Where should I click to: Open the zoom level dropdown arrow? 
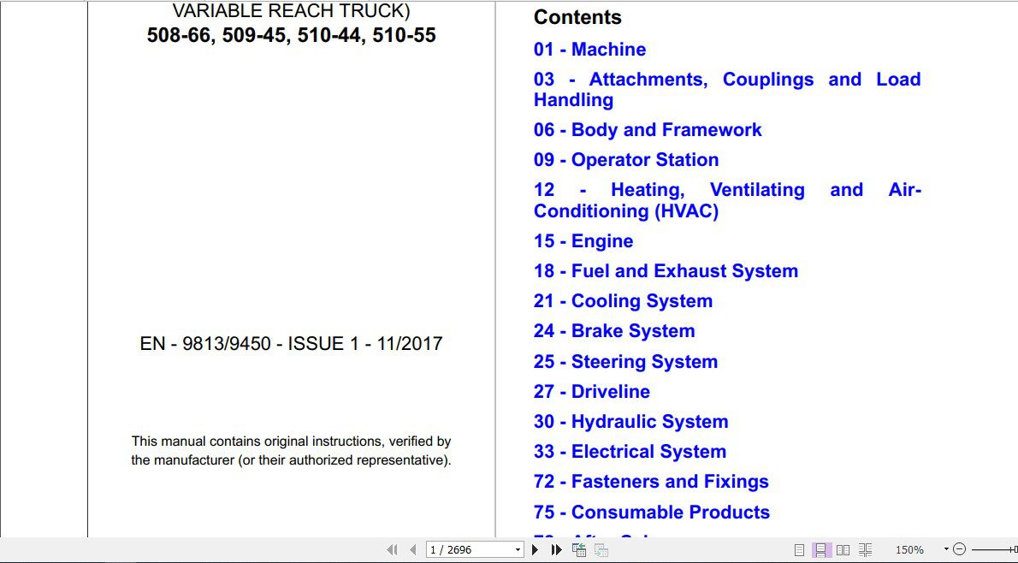(946, 549)
